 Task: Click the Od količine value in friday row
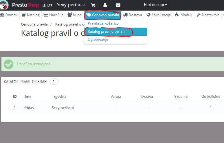[211, 108]
